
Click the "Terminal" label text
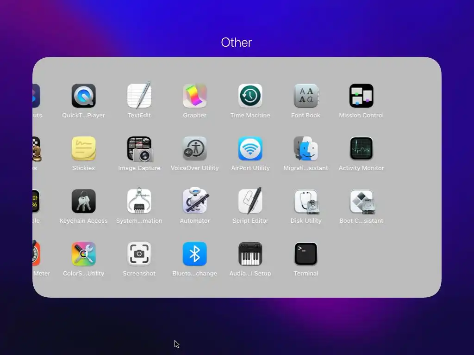pyautogui.click(x=306, y=274)
